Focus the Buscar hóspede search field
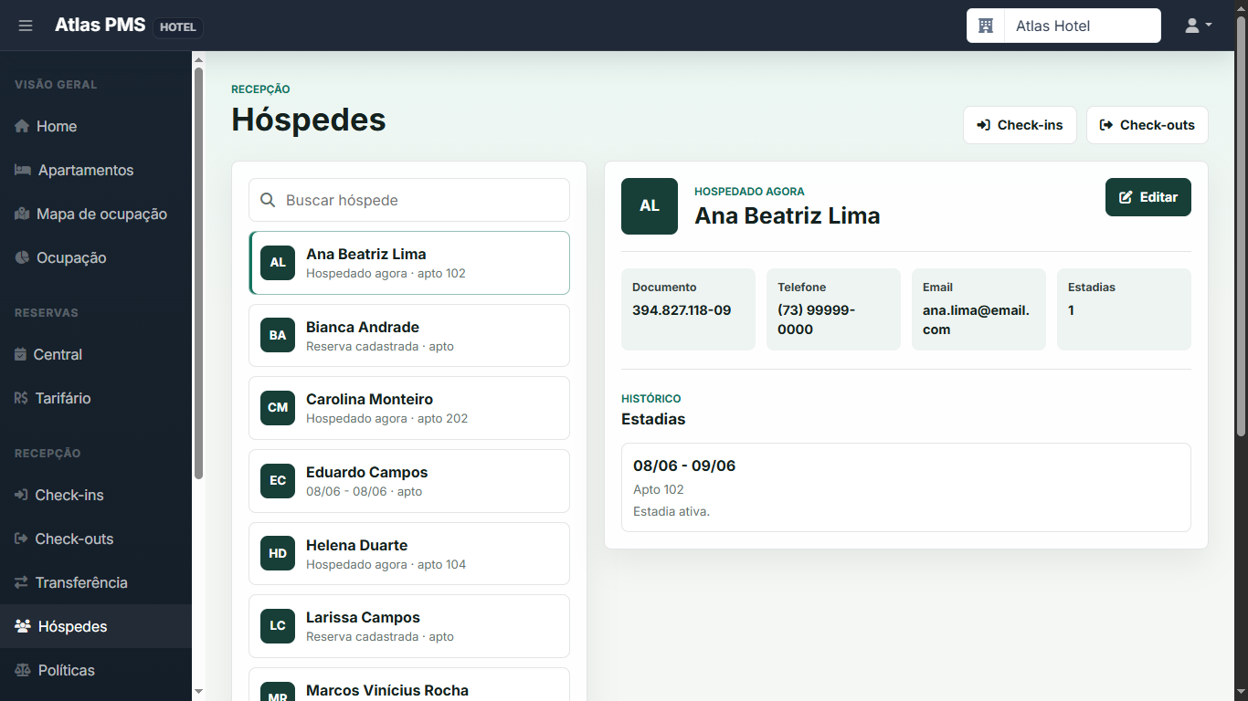The image size is (1248, 701). [x=409, y=200]
